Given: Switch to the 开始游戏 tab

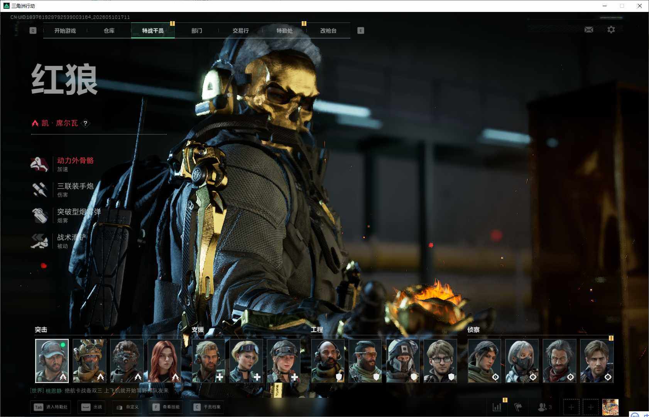Looking at the screenshot, I should [65, 31].
